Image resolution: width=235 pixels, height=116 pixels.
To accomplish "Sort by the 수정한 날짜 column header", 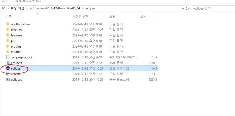I will (81, 16).
